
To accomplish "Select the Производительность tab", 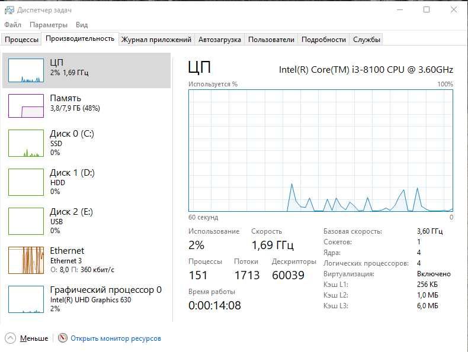I will (80, 38).
